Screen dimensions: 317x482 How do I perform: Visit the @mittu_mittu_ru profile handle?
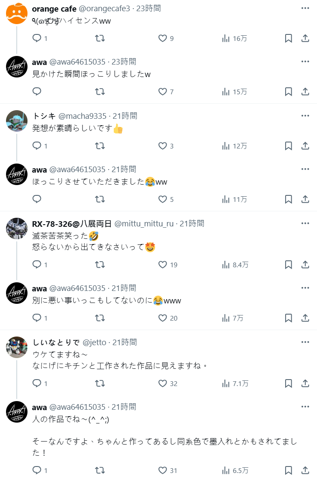tap(144, 223)
